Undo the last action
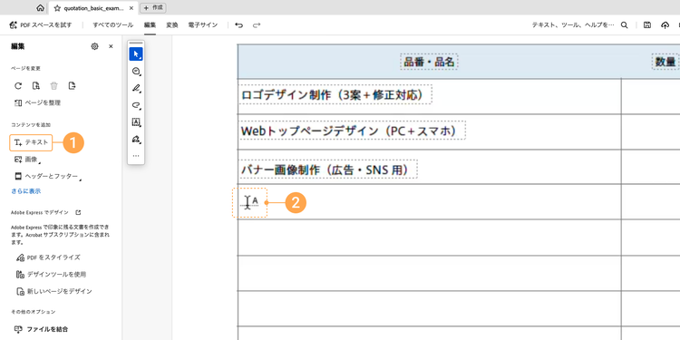This screenshot has width=680, height=340. pyautogui.click(x=239, y=25)
